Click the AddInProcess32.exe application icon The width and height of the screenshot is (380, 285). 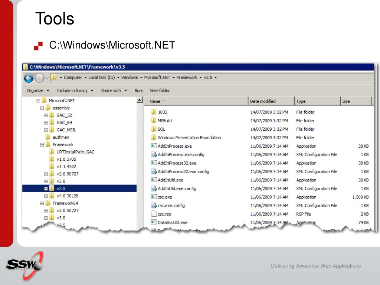tap(154, 163)
